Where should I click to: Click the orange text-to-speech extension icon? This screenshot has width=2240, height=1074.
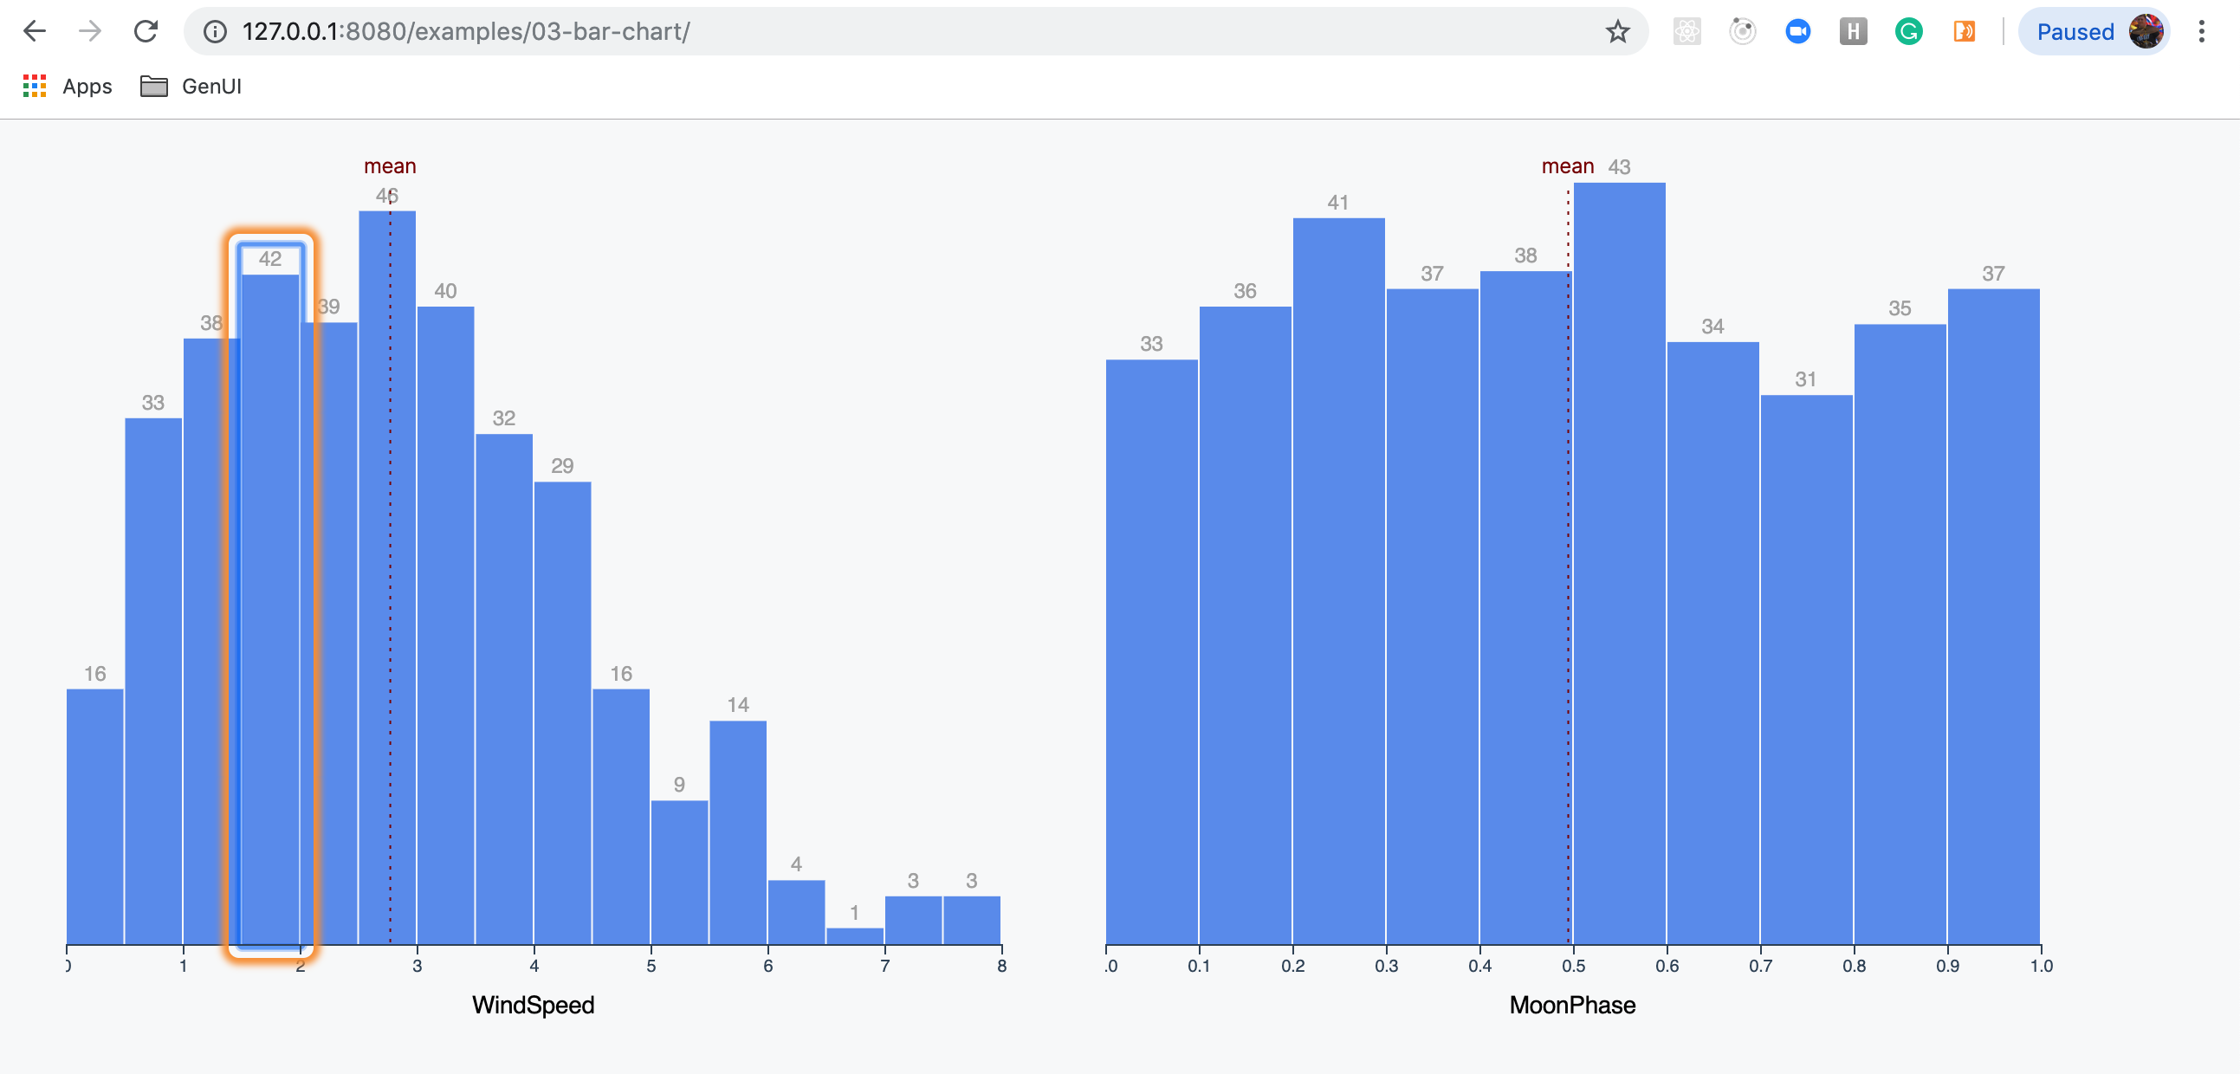(x=1964, y=32)
